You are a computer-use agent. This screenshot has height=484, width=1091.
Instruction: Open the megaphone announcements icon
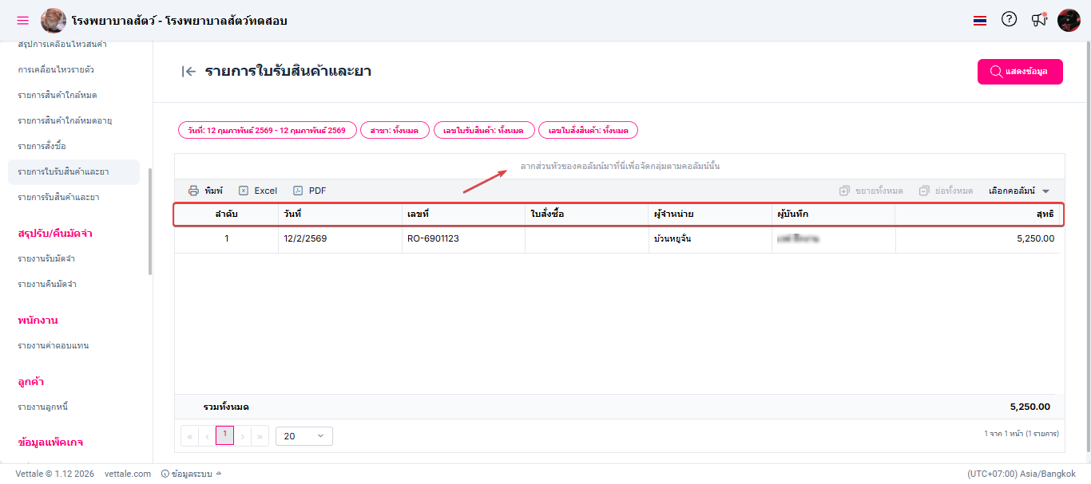click(1038, 20)
